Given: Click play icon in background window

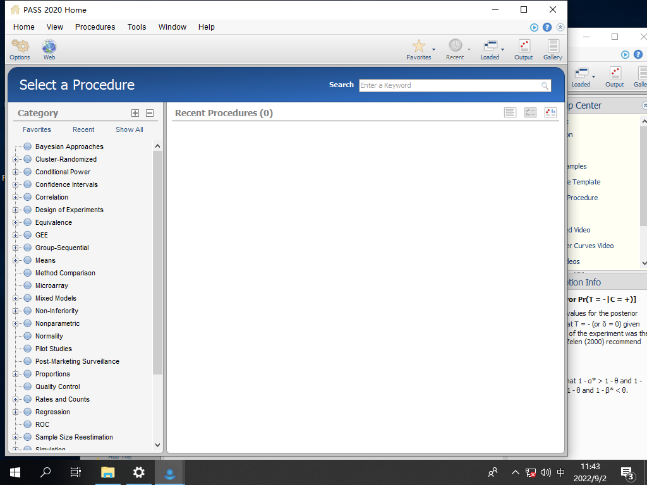Looking at the screenshot, I should tap(625, 54).
